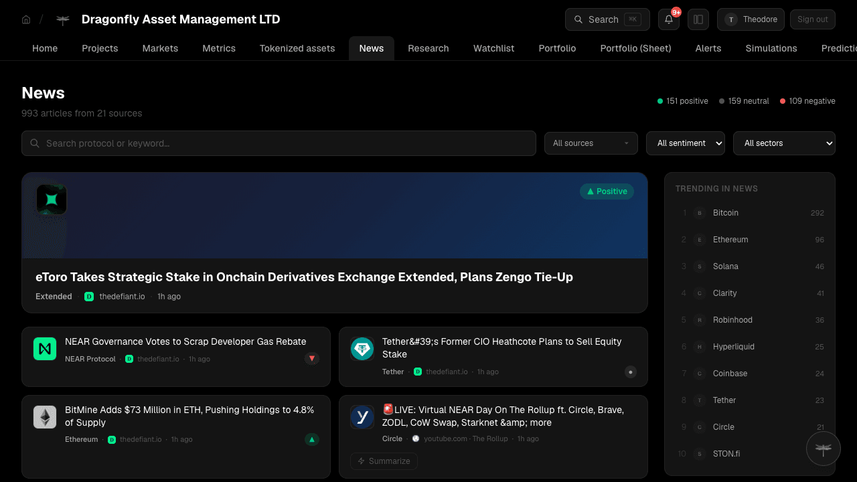Open the Portfolio (Sheet) tab
The image size is (857, 482).
pyautogui.click(x=636, y=48)
